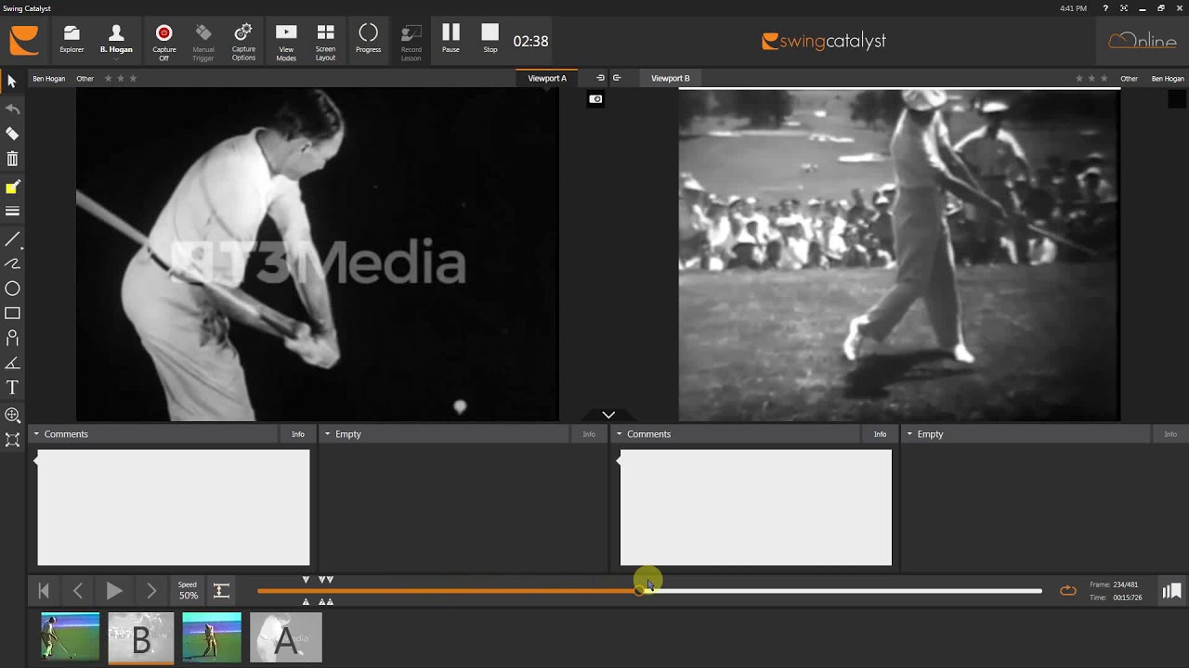Open the Empty panel dropdown under Viewport B
Viewport: 1189px width, 668px height.
tap(909, 434)
